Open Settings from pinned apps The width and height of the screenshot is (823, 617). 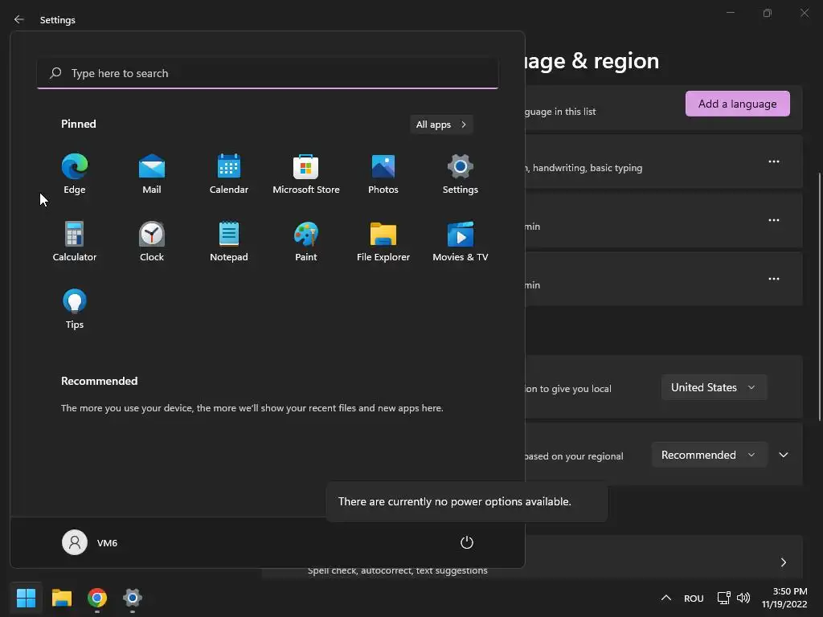pyautogui.click(x=461, y=174)
